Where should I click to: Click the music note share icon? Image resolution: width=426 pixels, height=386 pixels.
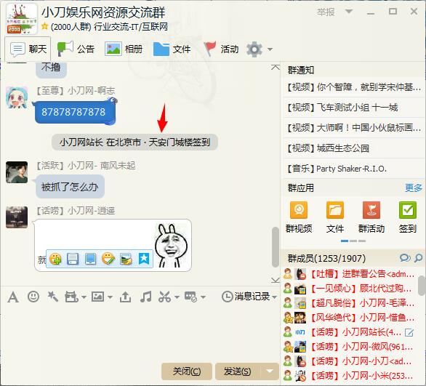pos(145,297)
